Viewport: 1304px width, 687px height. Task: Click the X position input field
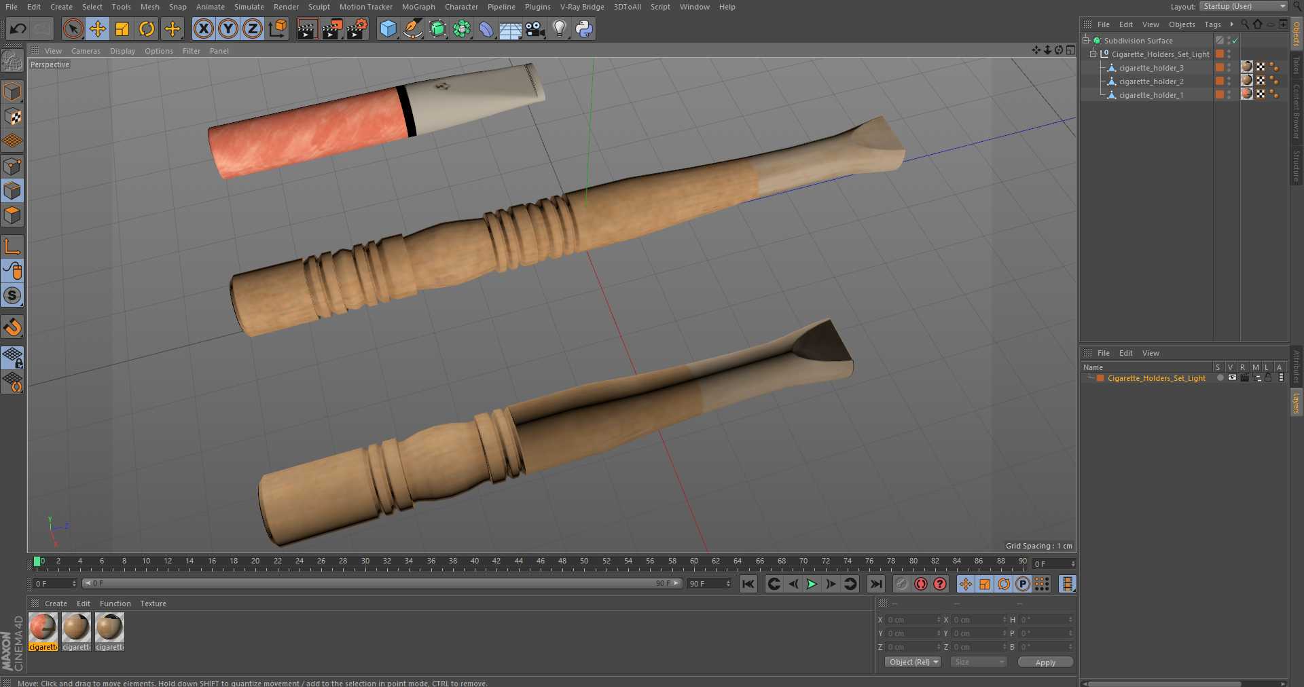(913, 620)
